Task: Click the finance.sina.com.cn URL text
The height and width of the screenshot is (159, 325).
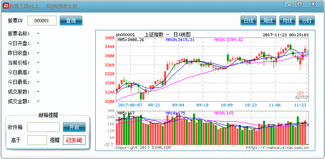Action: coord(277,148)
